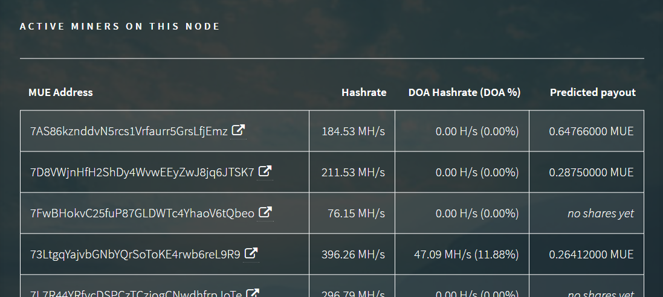
Task: Open external link icon for 73LtgqYajvbGNbYQrSoToKE4rwb6reL9R9
Action: coord(251,253)
